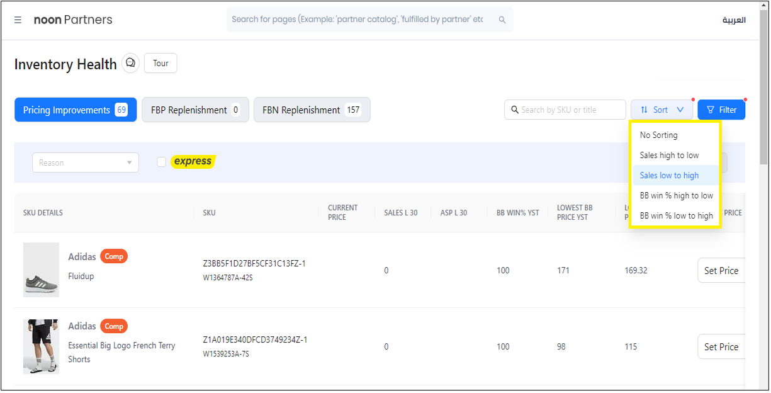Click the noon Partners logo
This screenshot has width=771, height=393.
(x=73, y=20)
